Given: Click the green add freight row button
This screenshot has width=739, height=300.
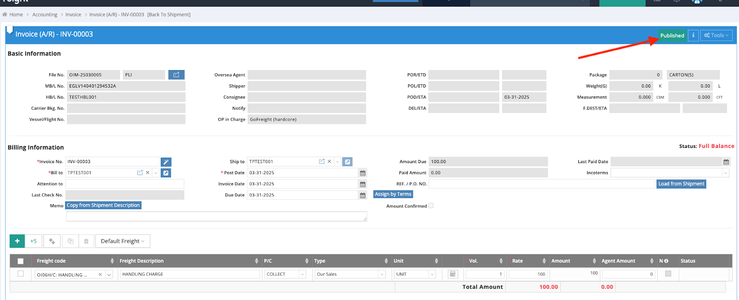Looking at the screenshot, I should [x=17, y=241].
